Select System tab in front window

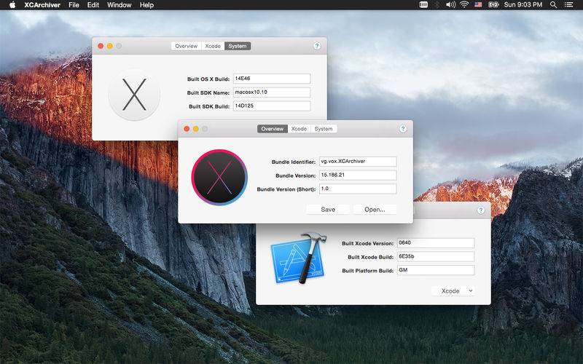click(324, 129)
